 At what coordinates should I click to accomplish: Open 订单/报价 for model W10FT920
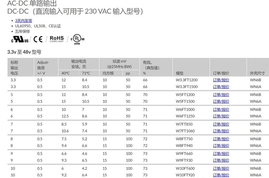(x=221, y=175)
